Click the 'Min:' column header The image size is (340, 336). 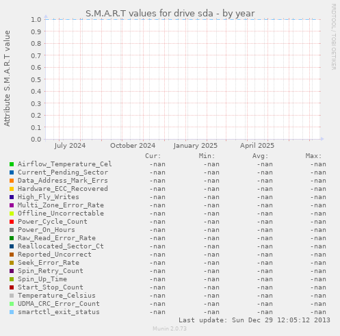click(207, 156)
